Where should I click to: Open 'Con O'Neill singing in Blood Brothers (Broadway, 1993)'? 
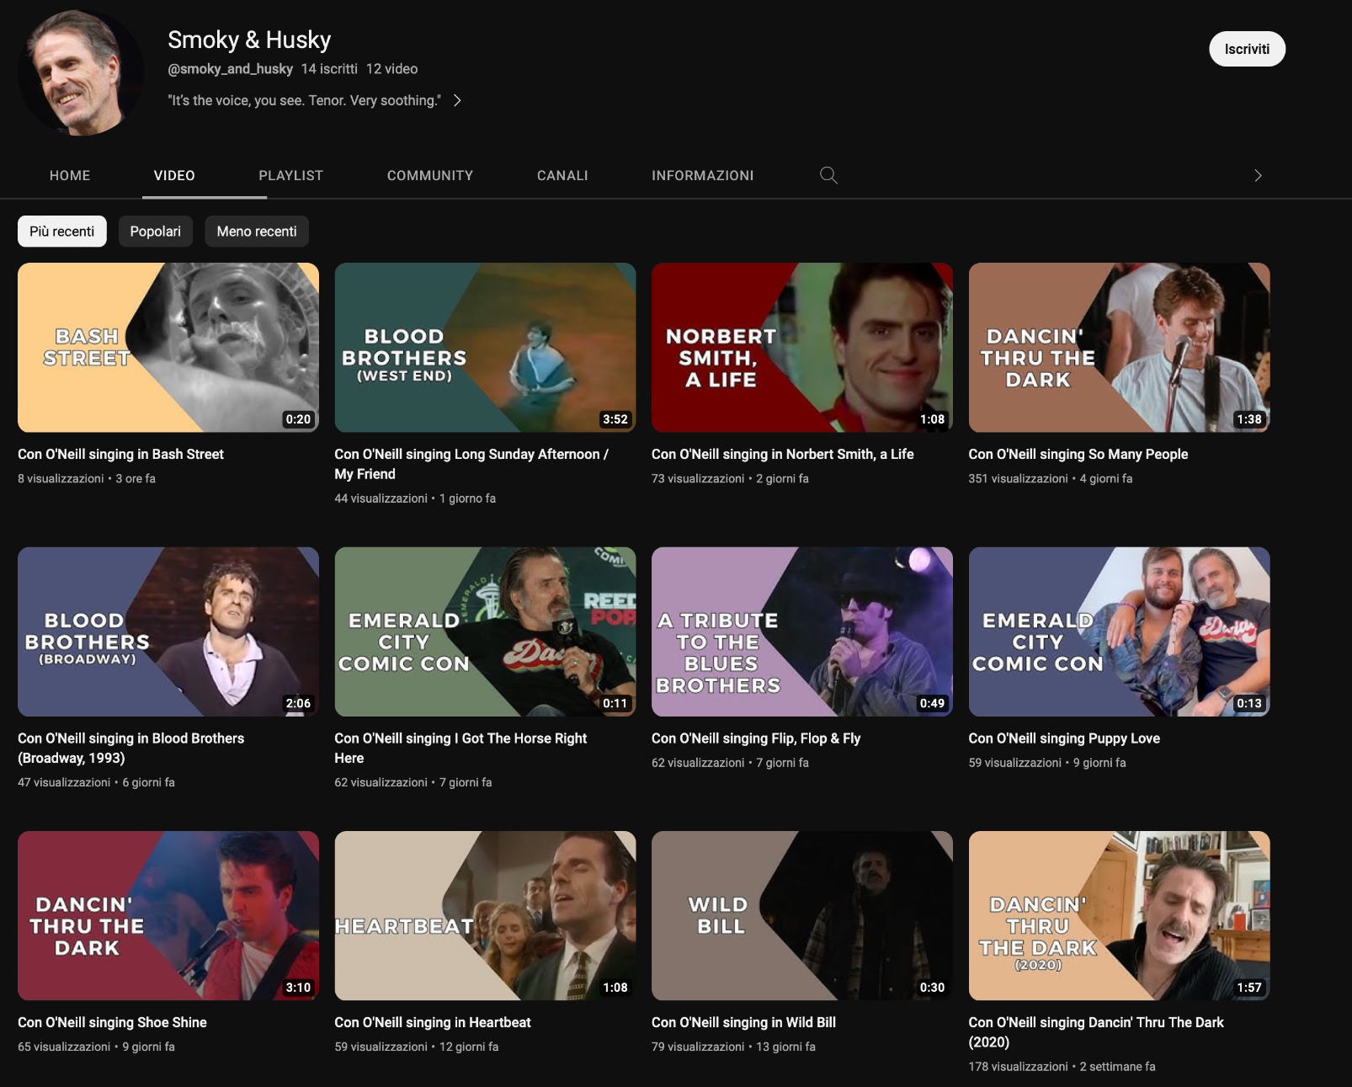130,748
